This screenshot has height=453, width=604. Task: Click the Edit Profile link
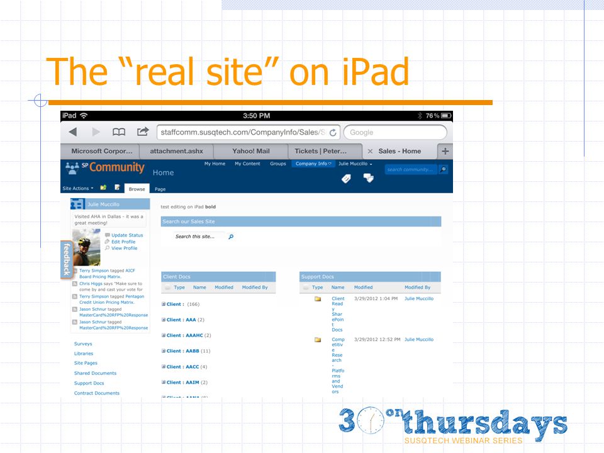pos(123,242)
